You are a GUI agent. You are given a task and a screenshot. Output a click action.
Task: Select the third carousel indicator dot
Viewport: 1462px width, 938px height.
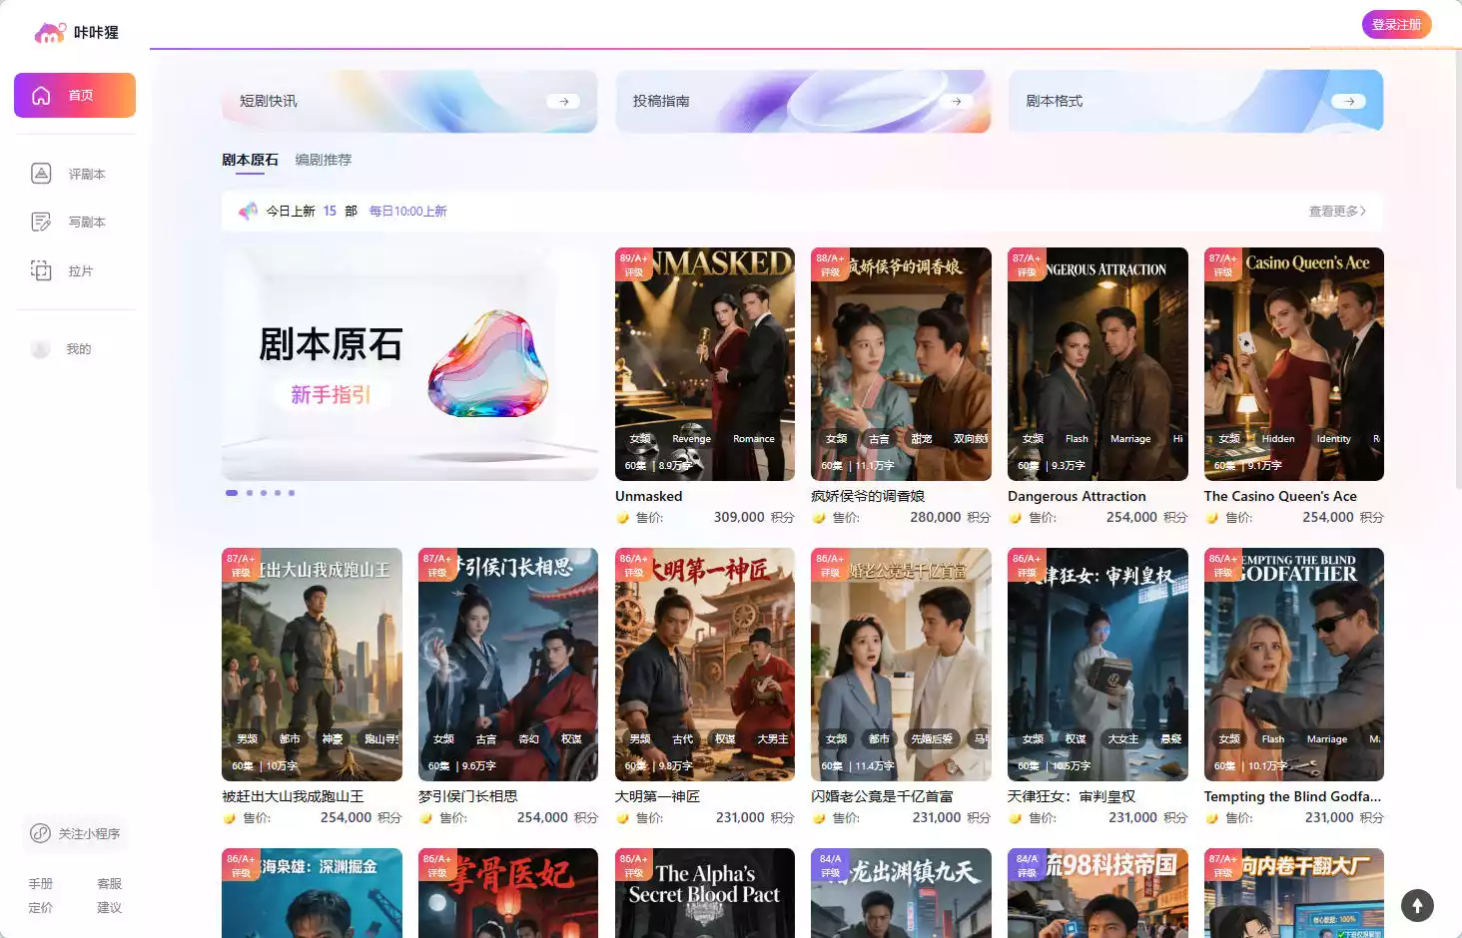click(264, 493)
